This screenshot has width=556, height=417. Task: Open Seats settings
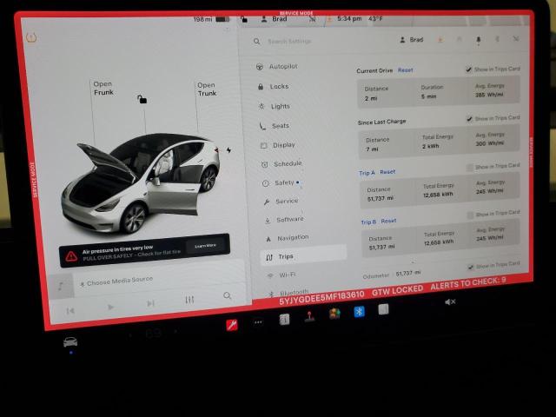(x=275, y=126)
